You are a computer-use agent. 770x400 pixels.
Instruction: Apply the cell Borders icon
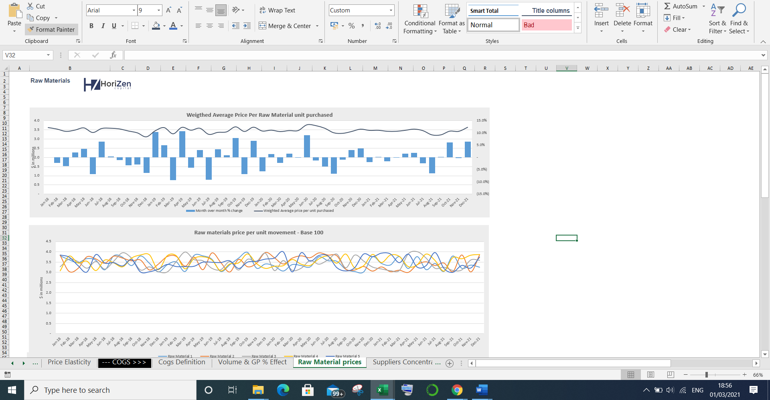135,26
